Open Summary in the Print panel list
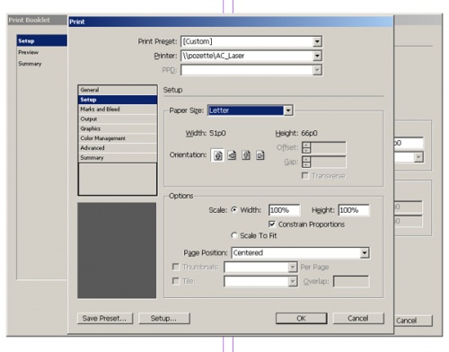The height and width of the screenshot is (352, 449). point(118,157)
